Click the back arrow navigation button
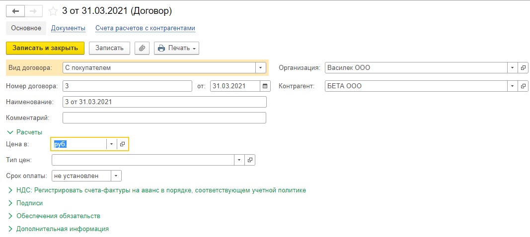The width and height of the screenshot is (530, 237). click(15, 11)
